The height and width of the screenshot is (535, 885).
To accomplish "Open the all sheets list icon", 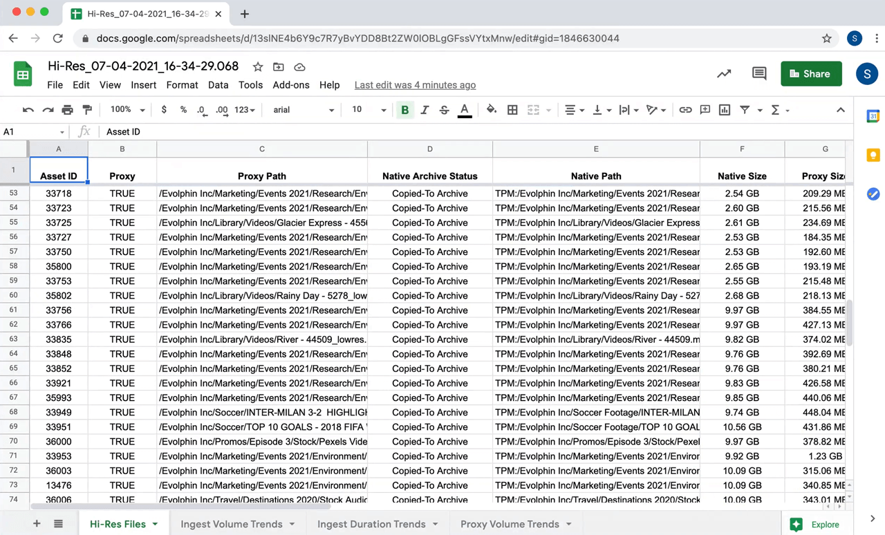I will pos(59,524).
